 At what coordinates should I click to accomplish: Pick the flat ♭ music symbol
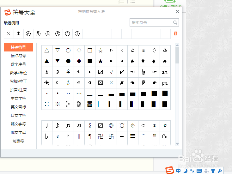[x=47, y=136]
